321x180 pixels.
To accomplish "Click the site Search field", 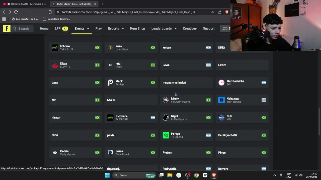I will 23,28.
